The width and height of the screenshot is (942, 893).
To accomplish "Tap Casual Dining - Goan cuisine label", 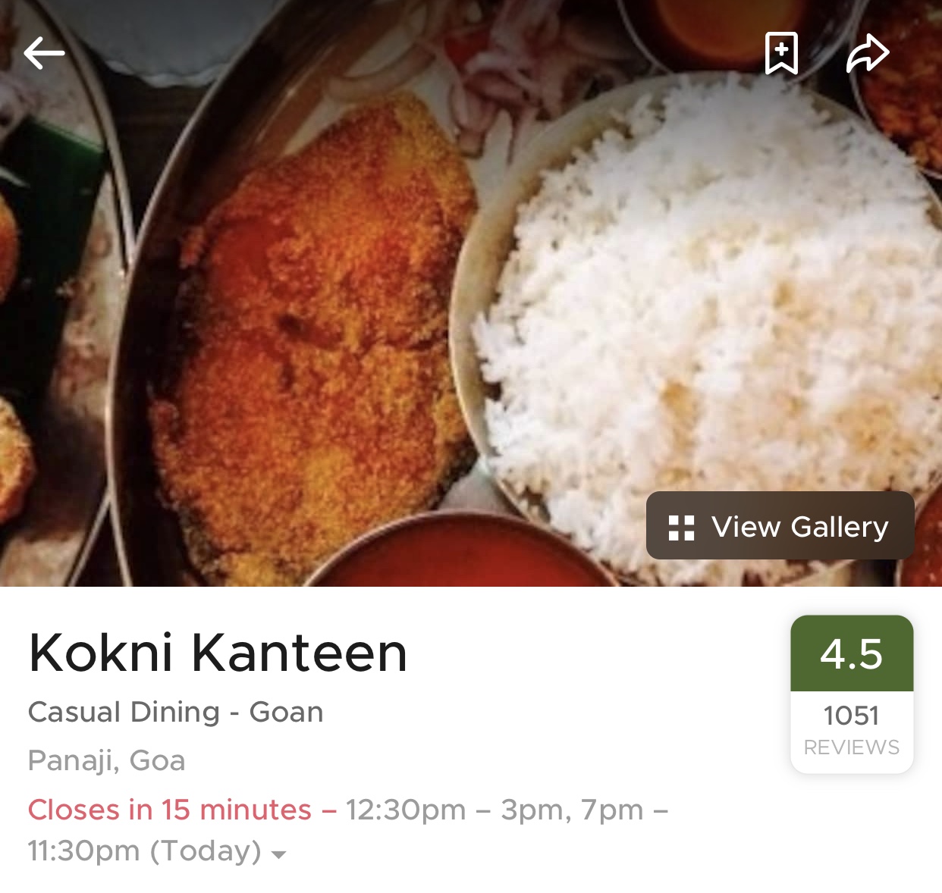I will [x=175, y=712].
